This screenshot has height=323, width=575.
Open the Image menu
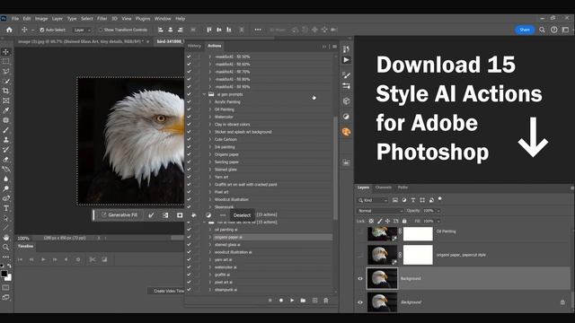[x=41, y=18]
